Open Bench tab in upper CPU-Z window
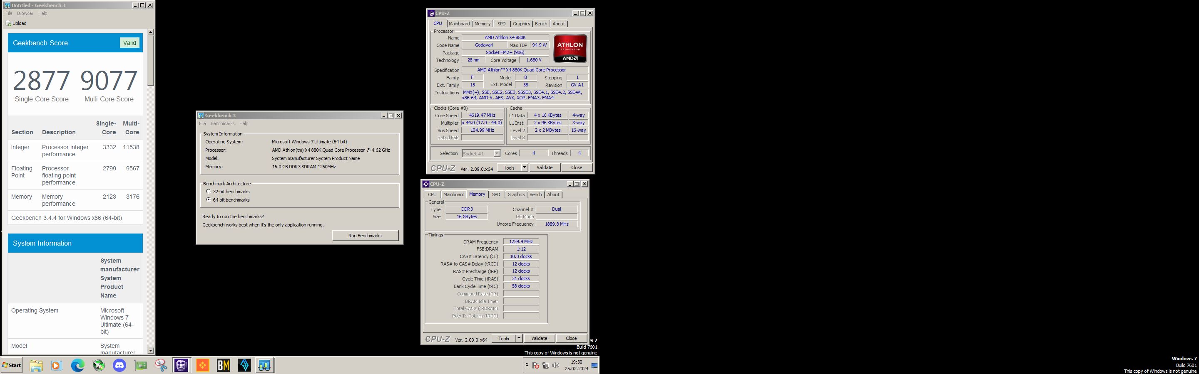 [x=541, y=24]
